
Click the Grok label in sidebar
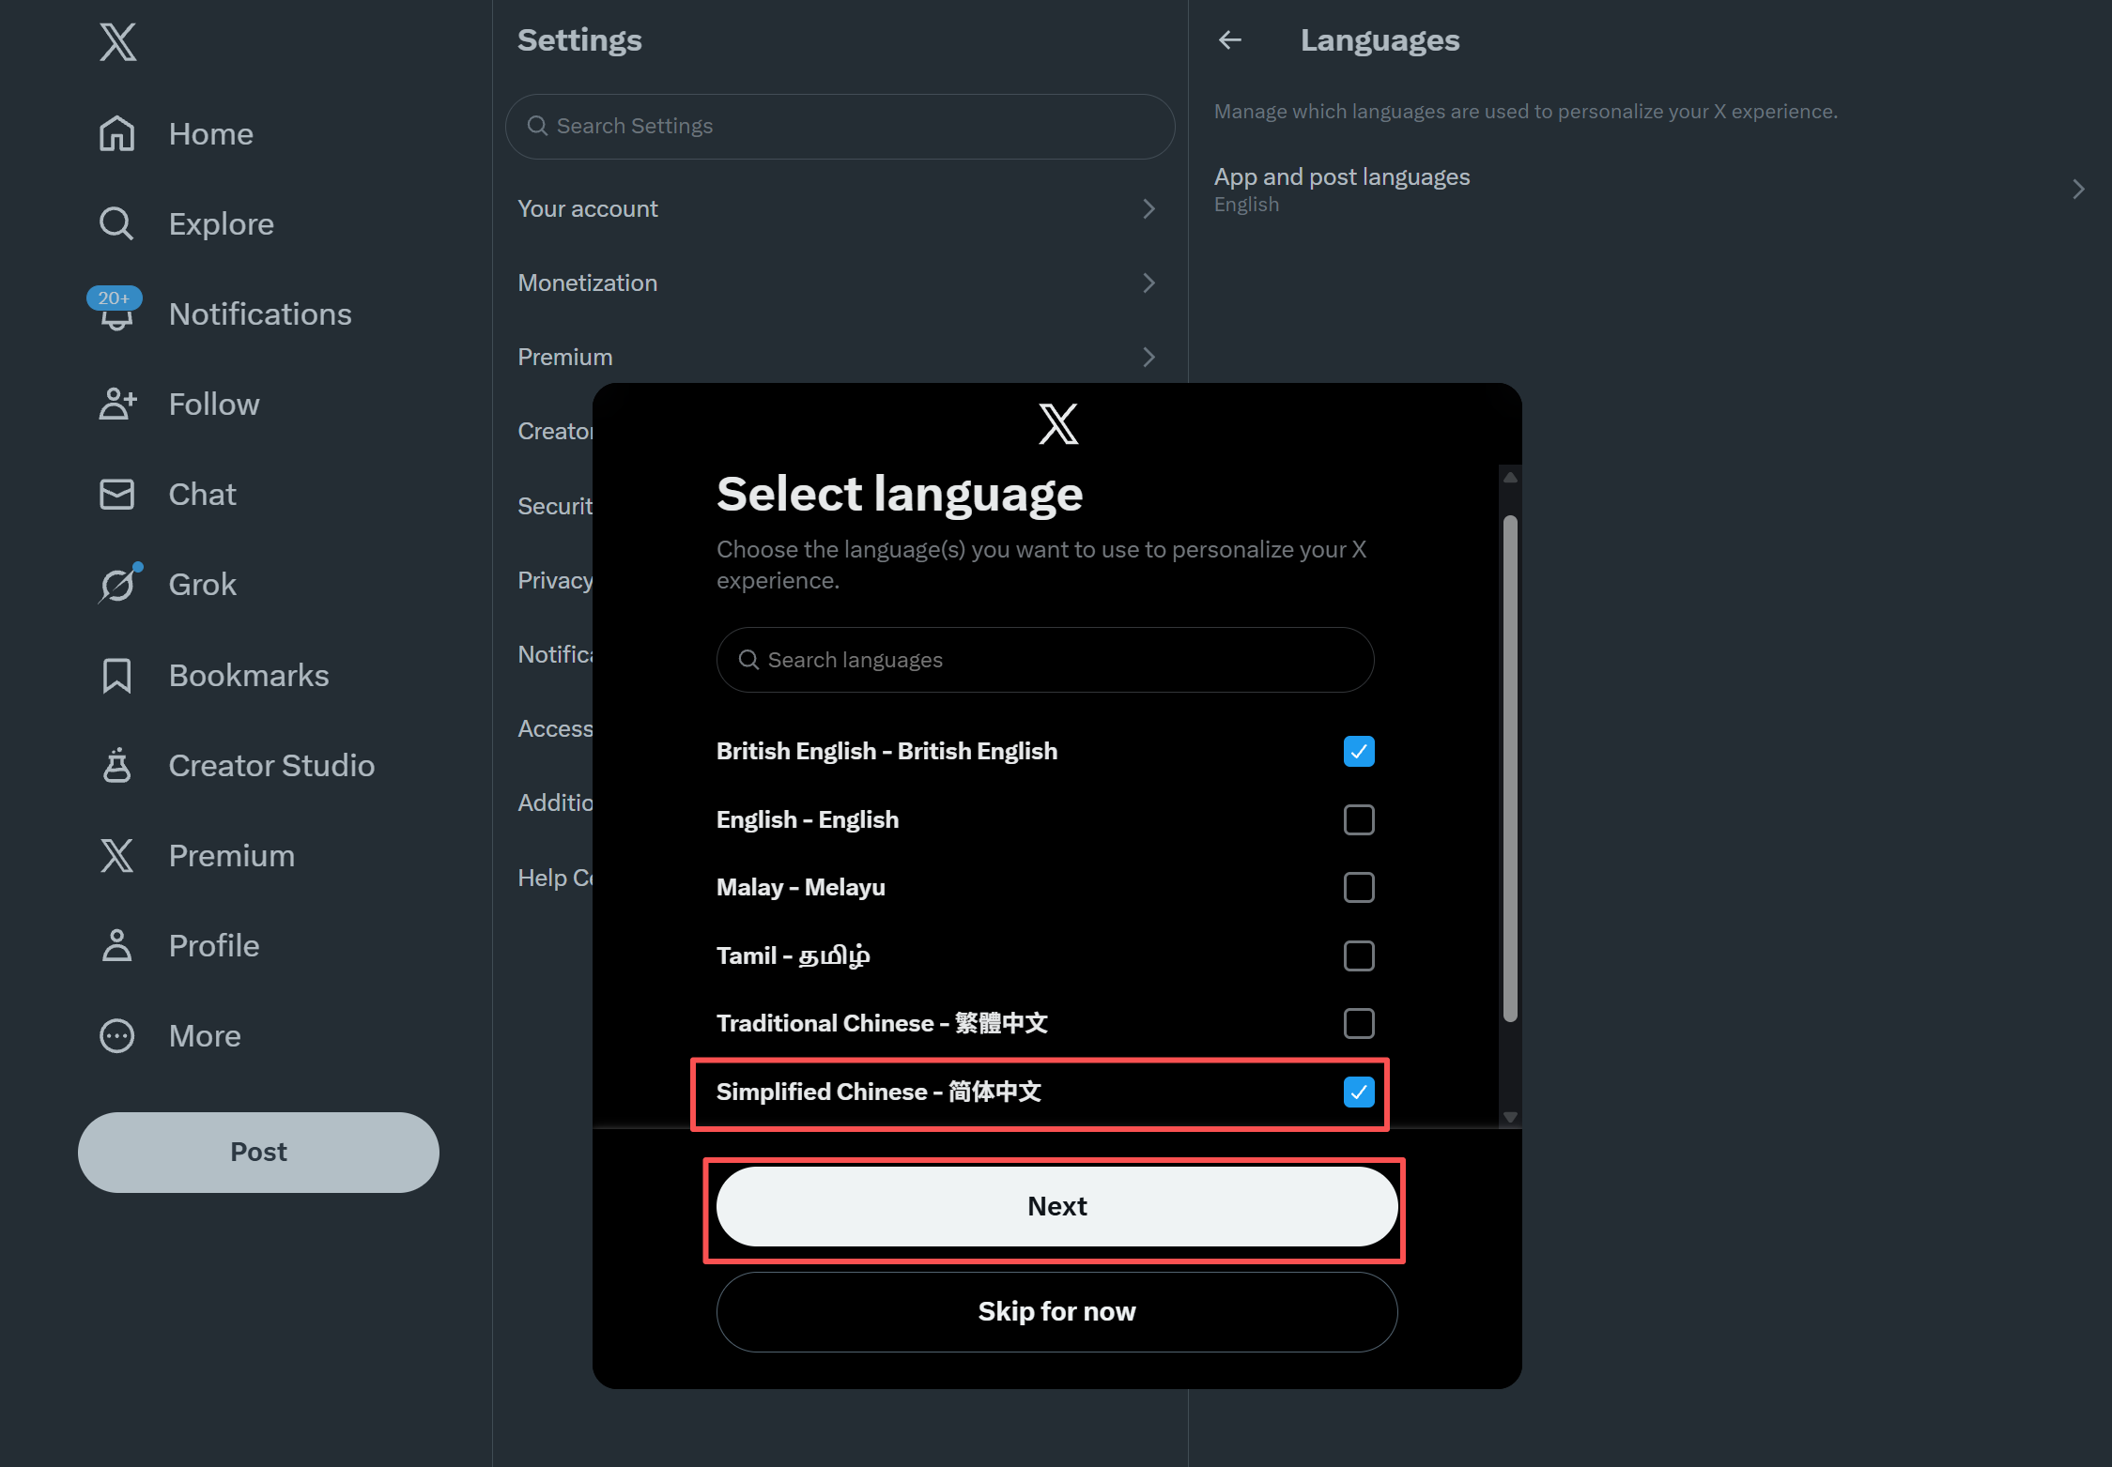click(x=203, y=585)
